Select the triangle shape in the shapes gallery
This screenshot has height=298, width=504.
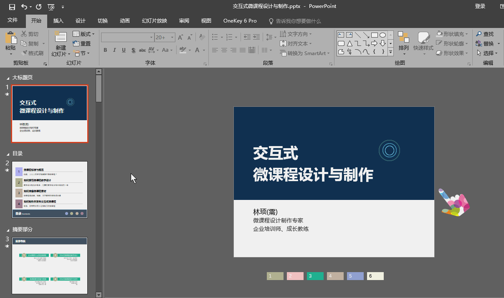click(350, 43)
